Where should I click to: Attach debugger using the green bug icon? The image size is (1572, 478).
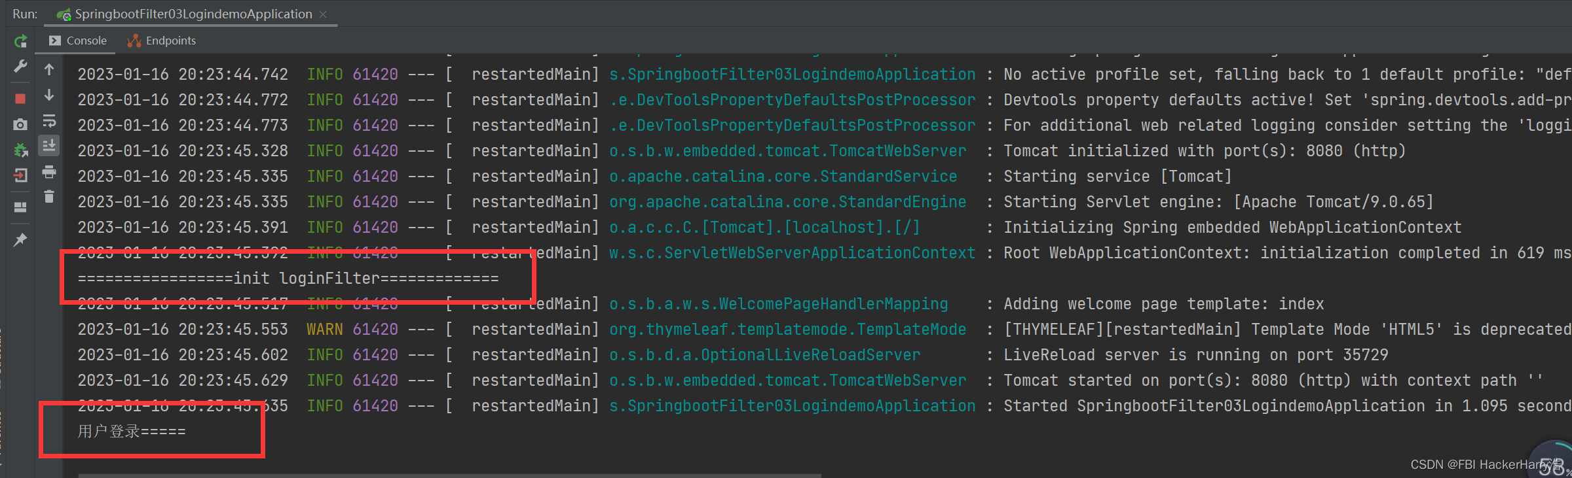pos(20,150)
